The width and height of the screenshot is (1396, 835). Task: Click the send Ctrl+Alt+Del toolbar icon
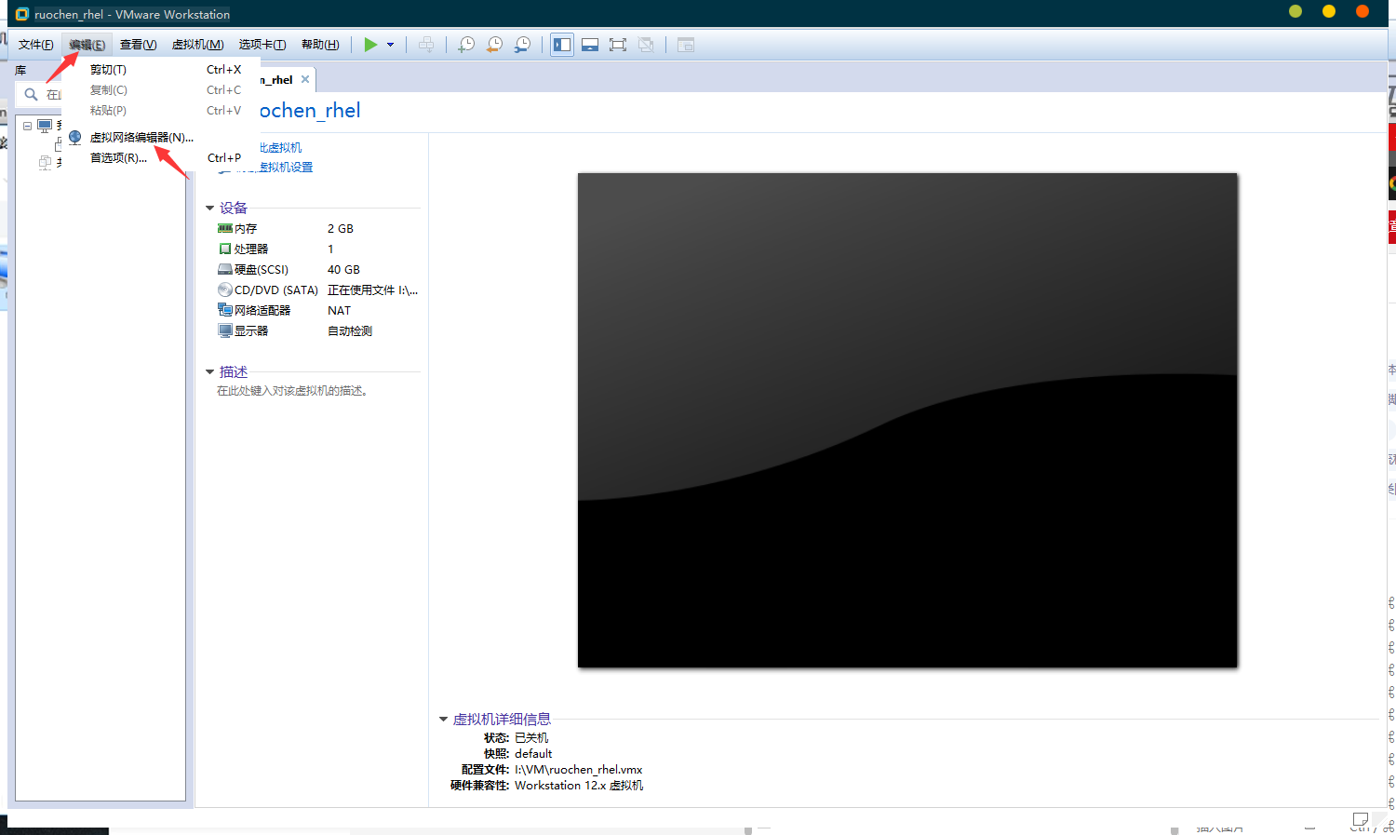point(426,45)
